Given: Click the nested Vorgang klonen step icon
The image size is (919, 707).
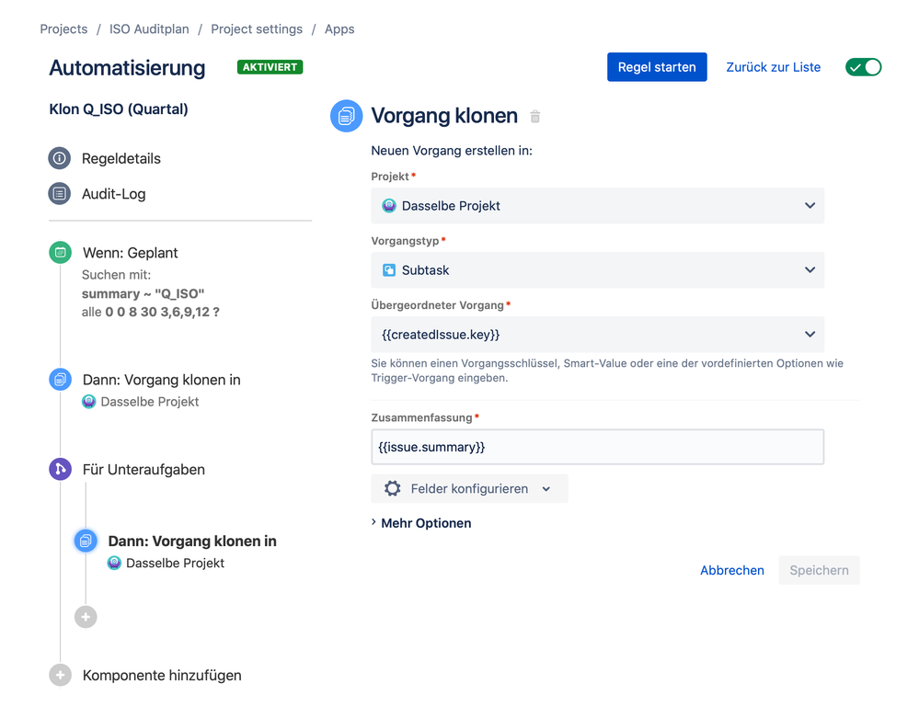Looking at the screenshot, I should (86, 541).
